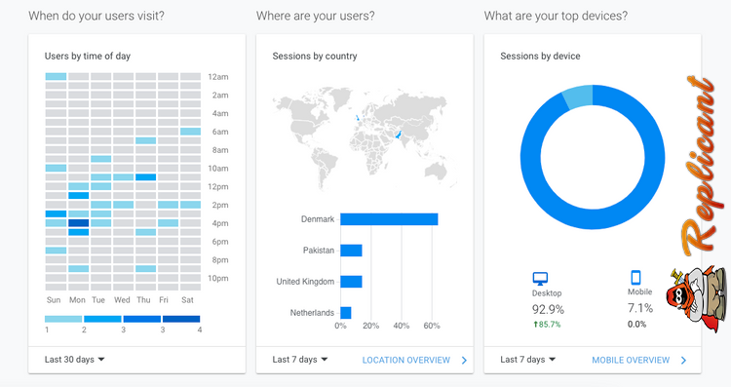Click the 7.1% mobile value

click(x=640, y=308)
